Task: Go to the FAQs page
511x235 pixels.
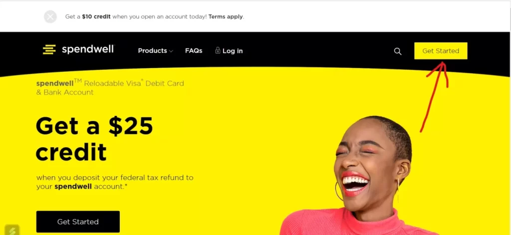Action: [194, 51]
